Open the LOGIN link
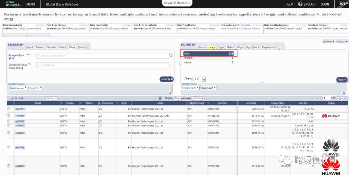The image size is (349, 175). [x=325, y=4]
